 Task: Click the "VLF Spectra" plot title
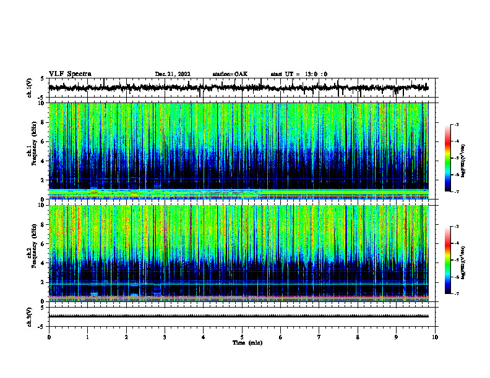70,73
